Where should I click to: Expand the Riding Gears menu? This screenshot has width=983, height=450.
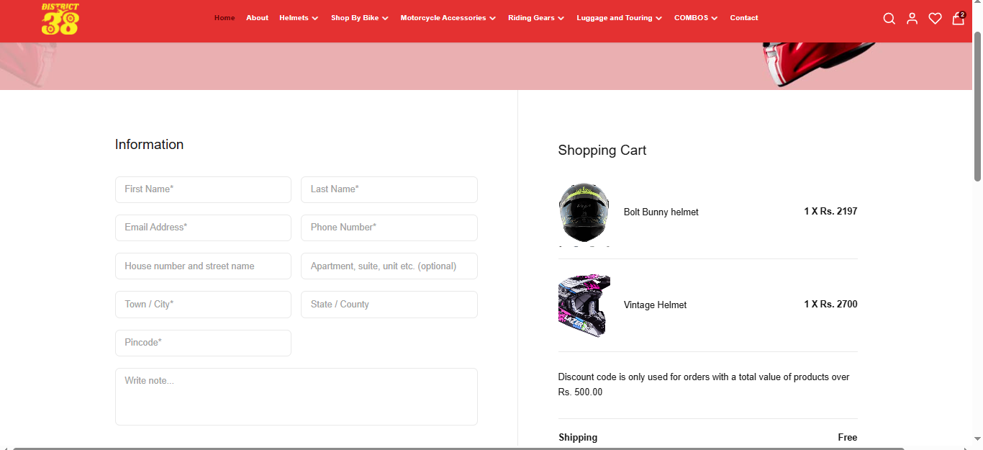[535, 18]
